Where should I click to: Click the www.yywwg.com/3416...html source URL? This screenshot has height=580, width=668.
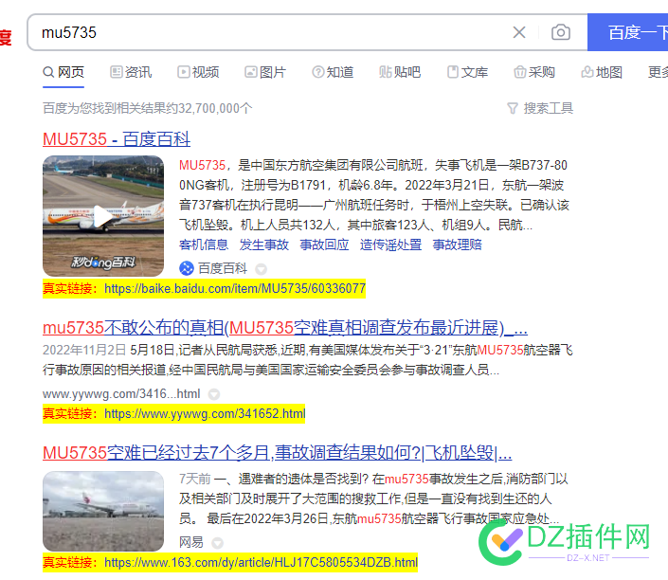pyautogui.click(x=121, y=393)
